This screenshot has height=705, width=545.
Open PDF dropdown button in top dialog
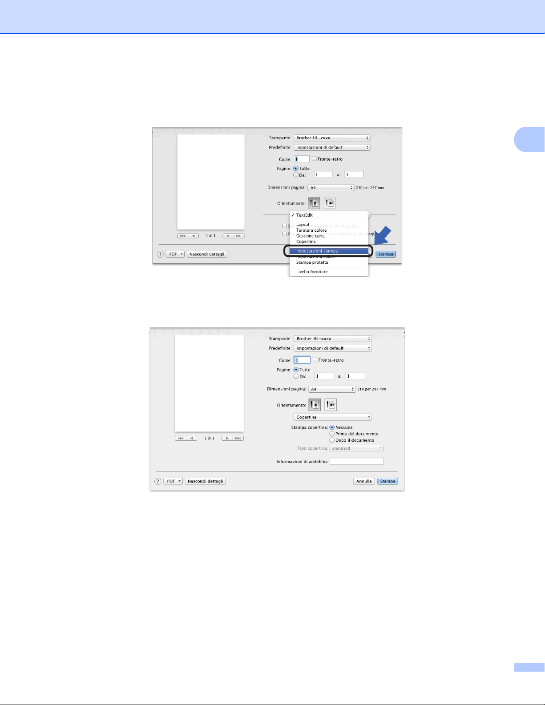[x=175, y=254]
